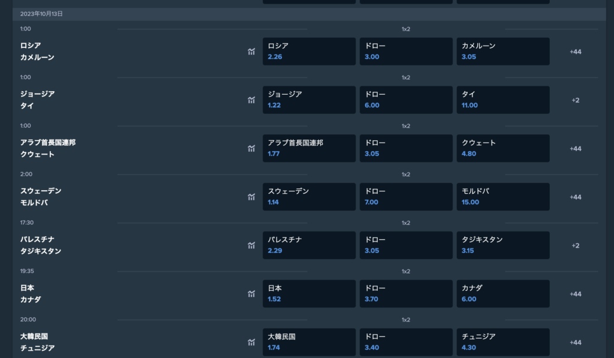Viewport: 614px width, 358px height.
Task: Expand +44 markets for 大韓民国 match
Action: (575, 342)
